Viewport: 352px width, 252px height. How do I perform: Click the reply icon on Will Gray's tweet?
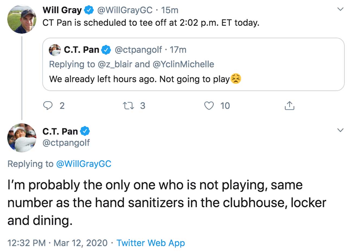coord(48,105)
